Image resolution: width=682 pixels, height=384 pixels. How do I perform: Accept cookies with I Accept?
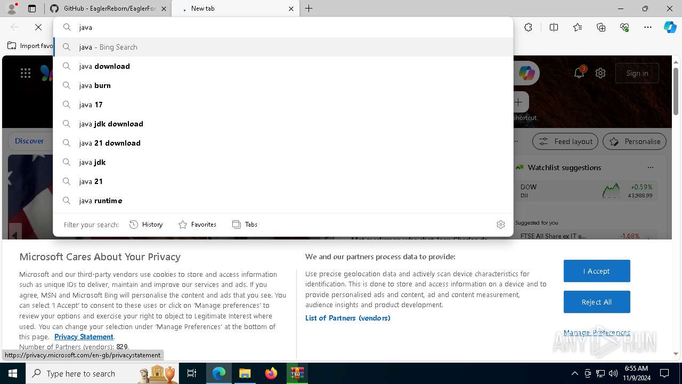click(597, 271)
